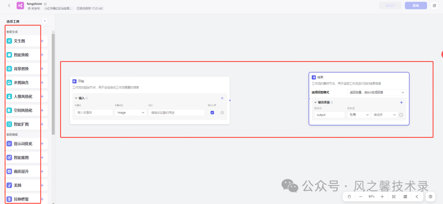
Task: Select the 提示词优化 tool
Action: pyautogui.click(x=23, y=144)
